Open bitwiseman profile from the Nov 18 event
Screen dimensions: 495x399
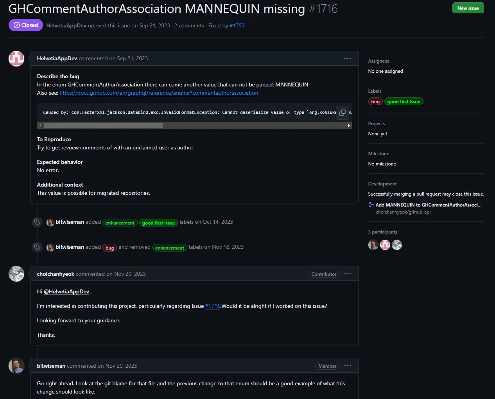pyautogui.click(x=70, y=247)
